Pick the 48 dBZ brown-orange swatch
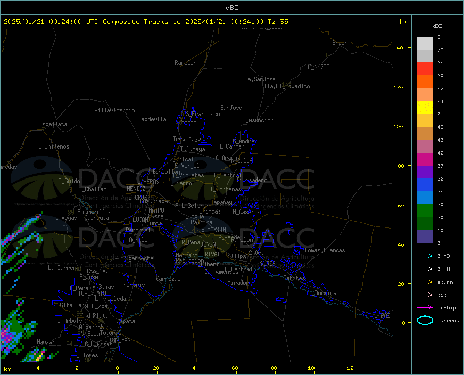Screen dimensions: 464x375 pos(425,134)
